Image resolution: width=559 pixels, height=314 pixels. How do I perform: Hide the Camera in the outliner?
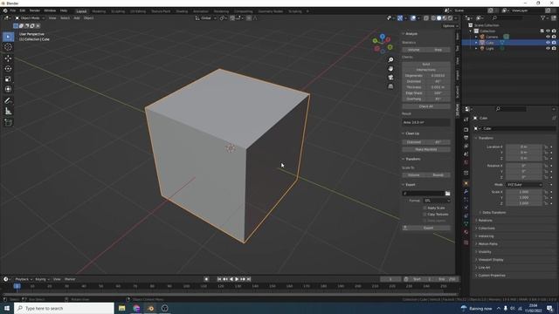tap(548, 37)
